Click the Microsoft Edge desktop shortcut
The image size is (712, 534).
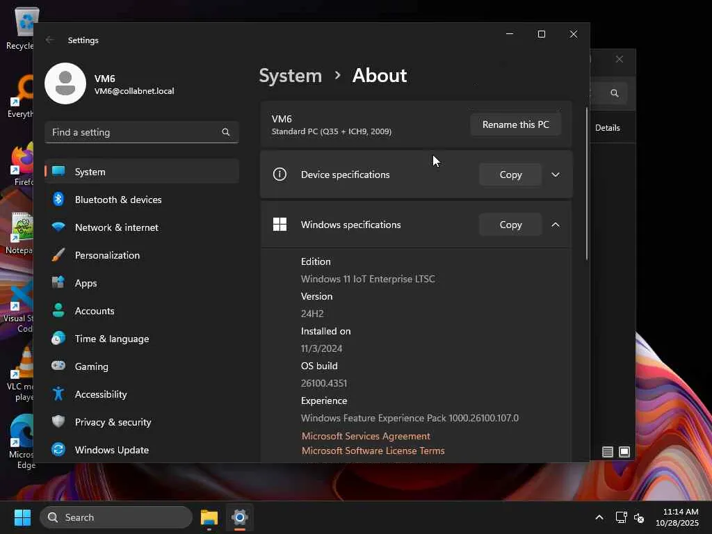pyautogui.click(x=22, y=442)
